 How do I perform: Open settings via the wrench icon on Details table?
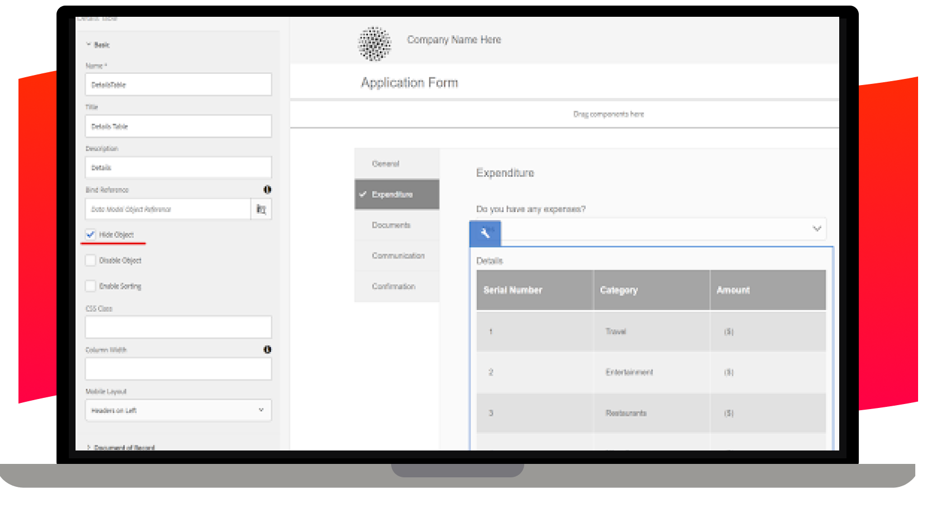pos(485,233)
